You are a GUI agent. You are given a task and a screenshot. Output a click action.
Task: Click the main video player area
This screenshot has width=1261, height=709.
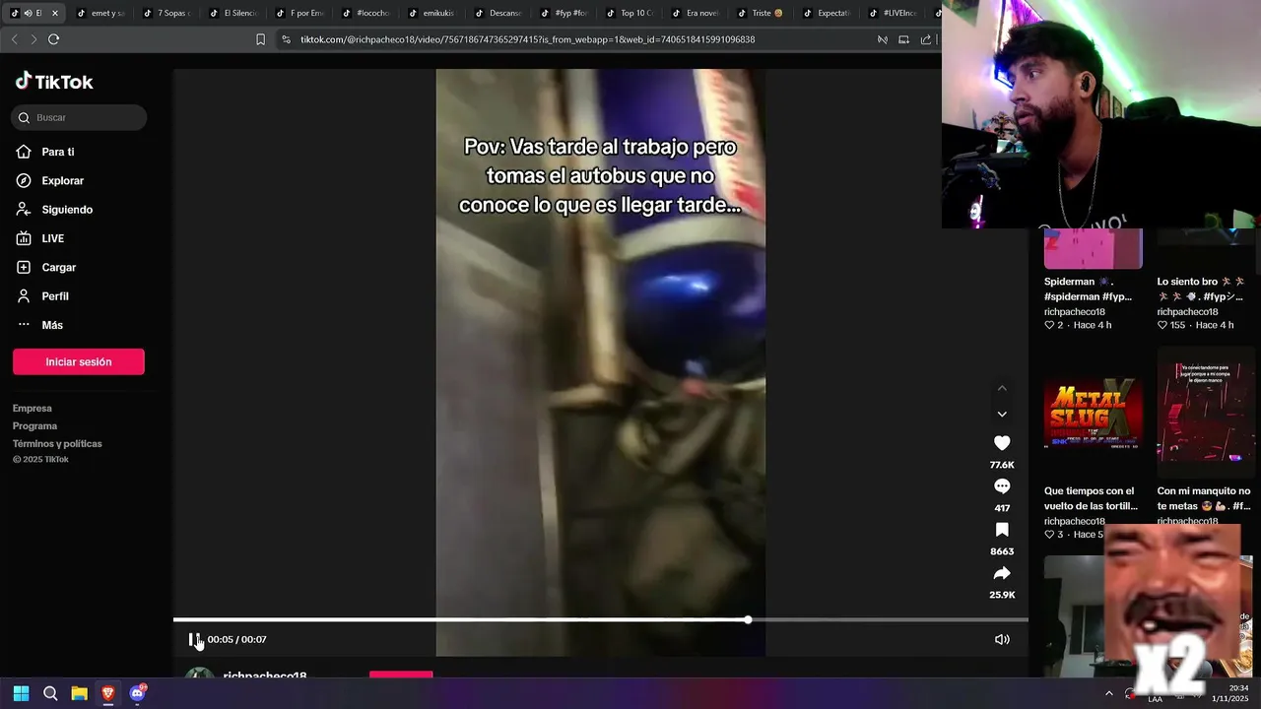(x=601, y=362)
